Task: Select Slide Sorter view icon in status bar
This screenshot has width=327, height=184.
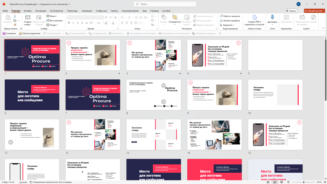Action: click(275, 182)
